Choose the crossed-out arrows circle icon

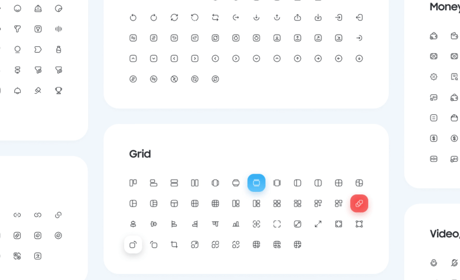(174, 79)
